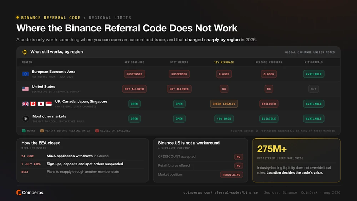Select the REGION column header
Image resolution: width=357 pixels, height=201 pixels.
pos(27,62)
